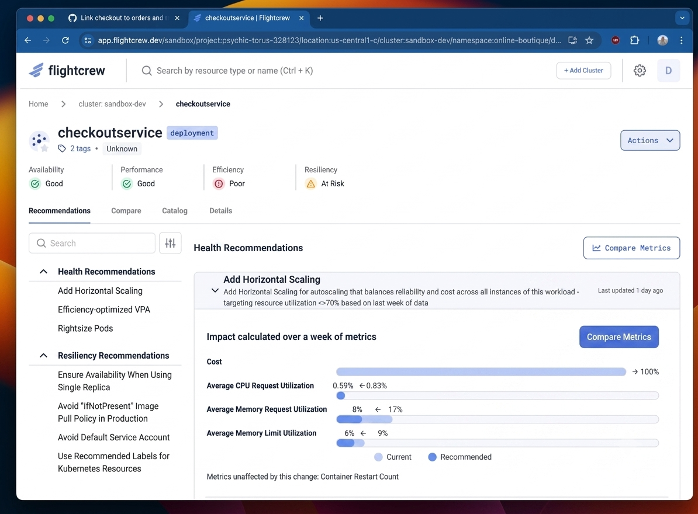Collapse the Health Recommendations sidebar section
698x514 pixels.
point(43,272)
